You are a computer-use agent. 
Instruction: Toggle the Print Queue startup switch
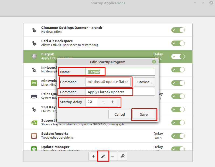(x=178, y=96)
